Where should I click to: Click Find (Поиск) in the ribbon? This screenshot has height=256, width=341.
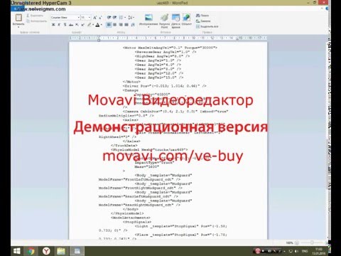click(x=202, y=16)
